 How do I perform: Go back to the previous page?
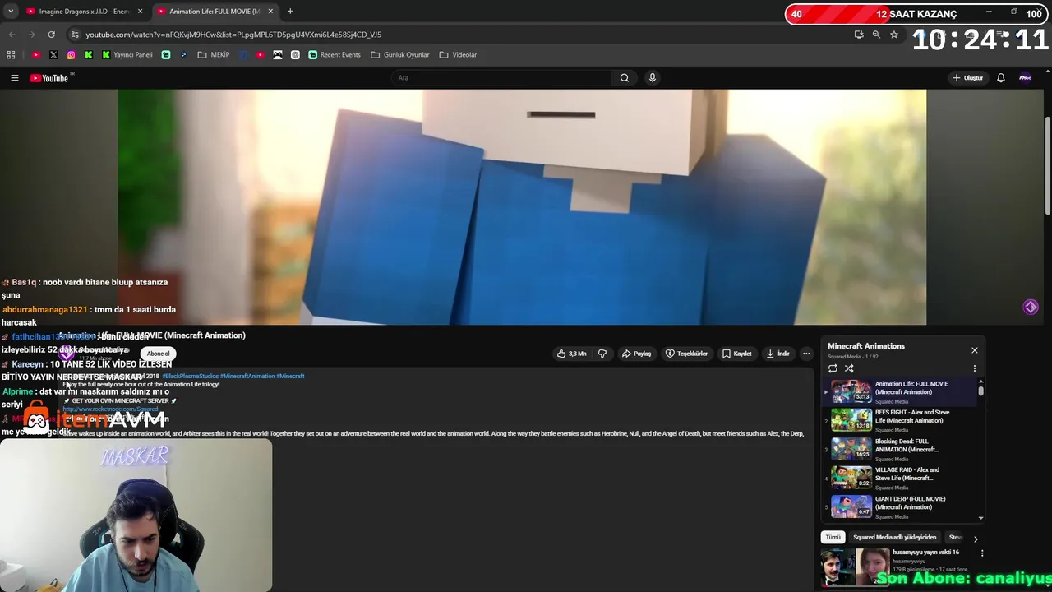[12, 35]
